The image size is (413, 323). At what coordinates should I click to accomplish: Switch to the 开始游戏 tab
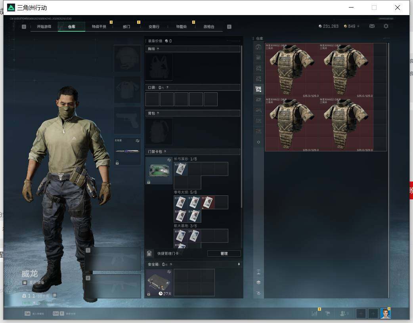click(x=44, y=27)
